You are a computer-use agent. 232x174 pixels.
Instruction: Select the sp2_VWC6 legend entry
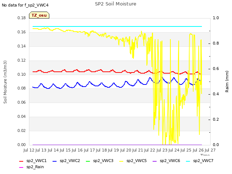(166, 161)
